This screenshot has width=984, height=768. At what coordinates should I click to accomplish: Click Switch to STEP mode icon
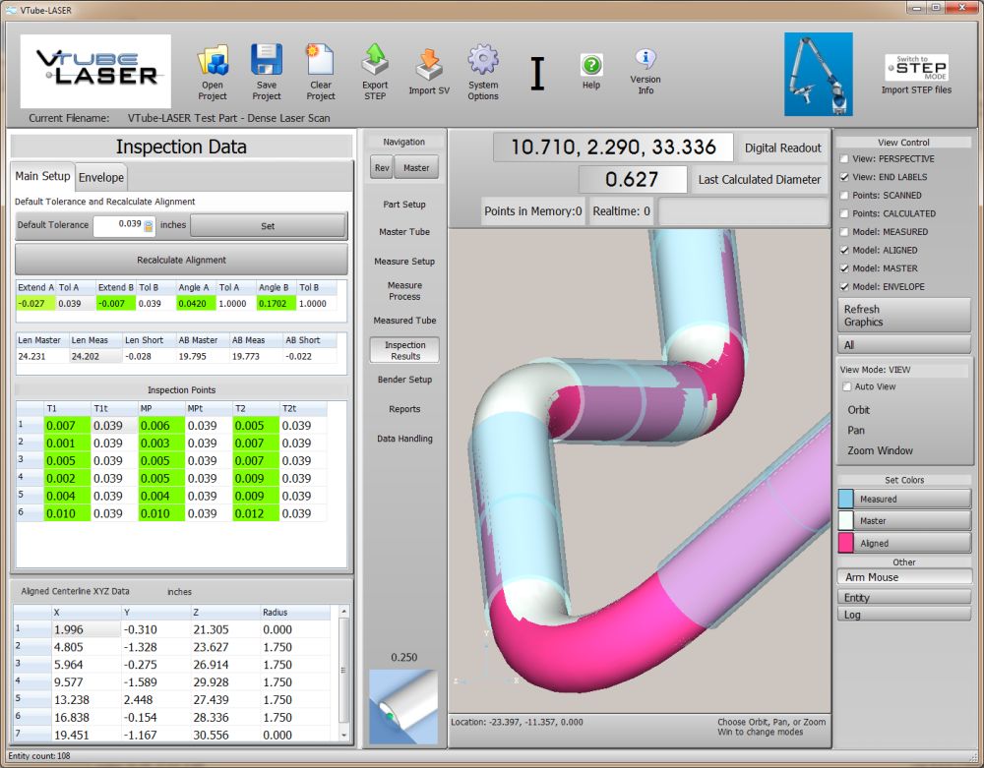[916, 67]
